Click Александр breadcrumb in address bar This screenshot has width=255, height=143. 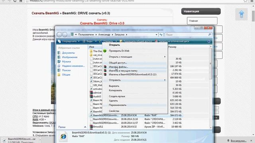(x=104, y=35)
